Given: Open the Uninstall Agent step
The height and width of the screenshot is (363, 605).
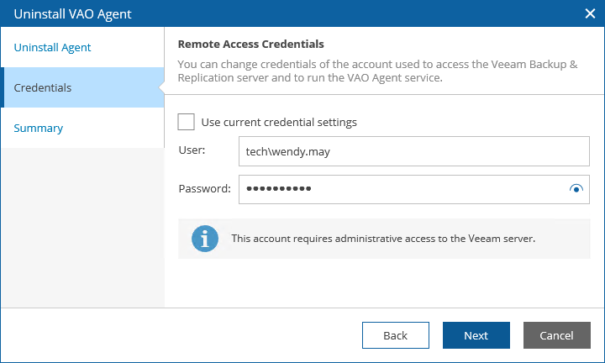Looking at the screenshot, I should click(x=53, y=47).
